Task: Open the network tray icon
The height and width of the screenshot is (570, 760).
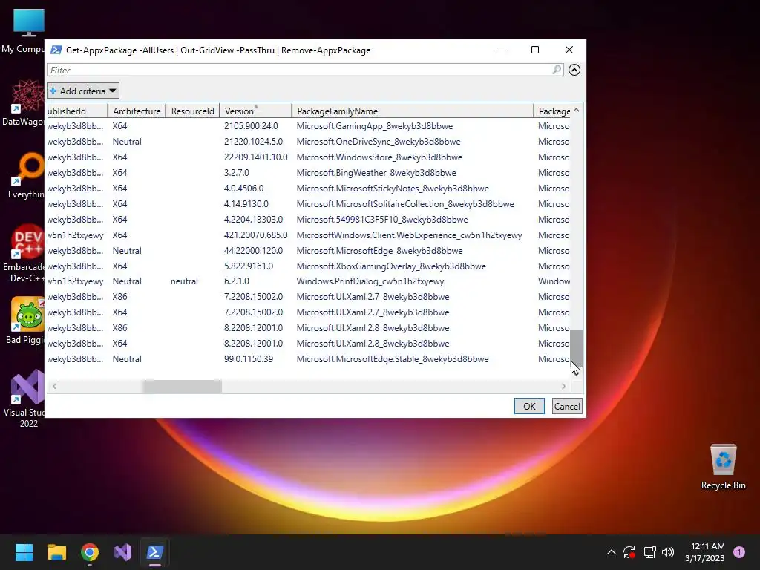Action: pos(649,552)
